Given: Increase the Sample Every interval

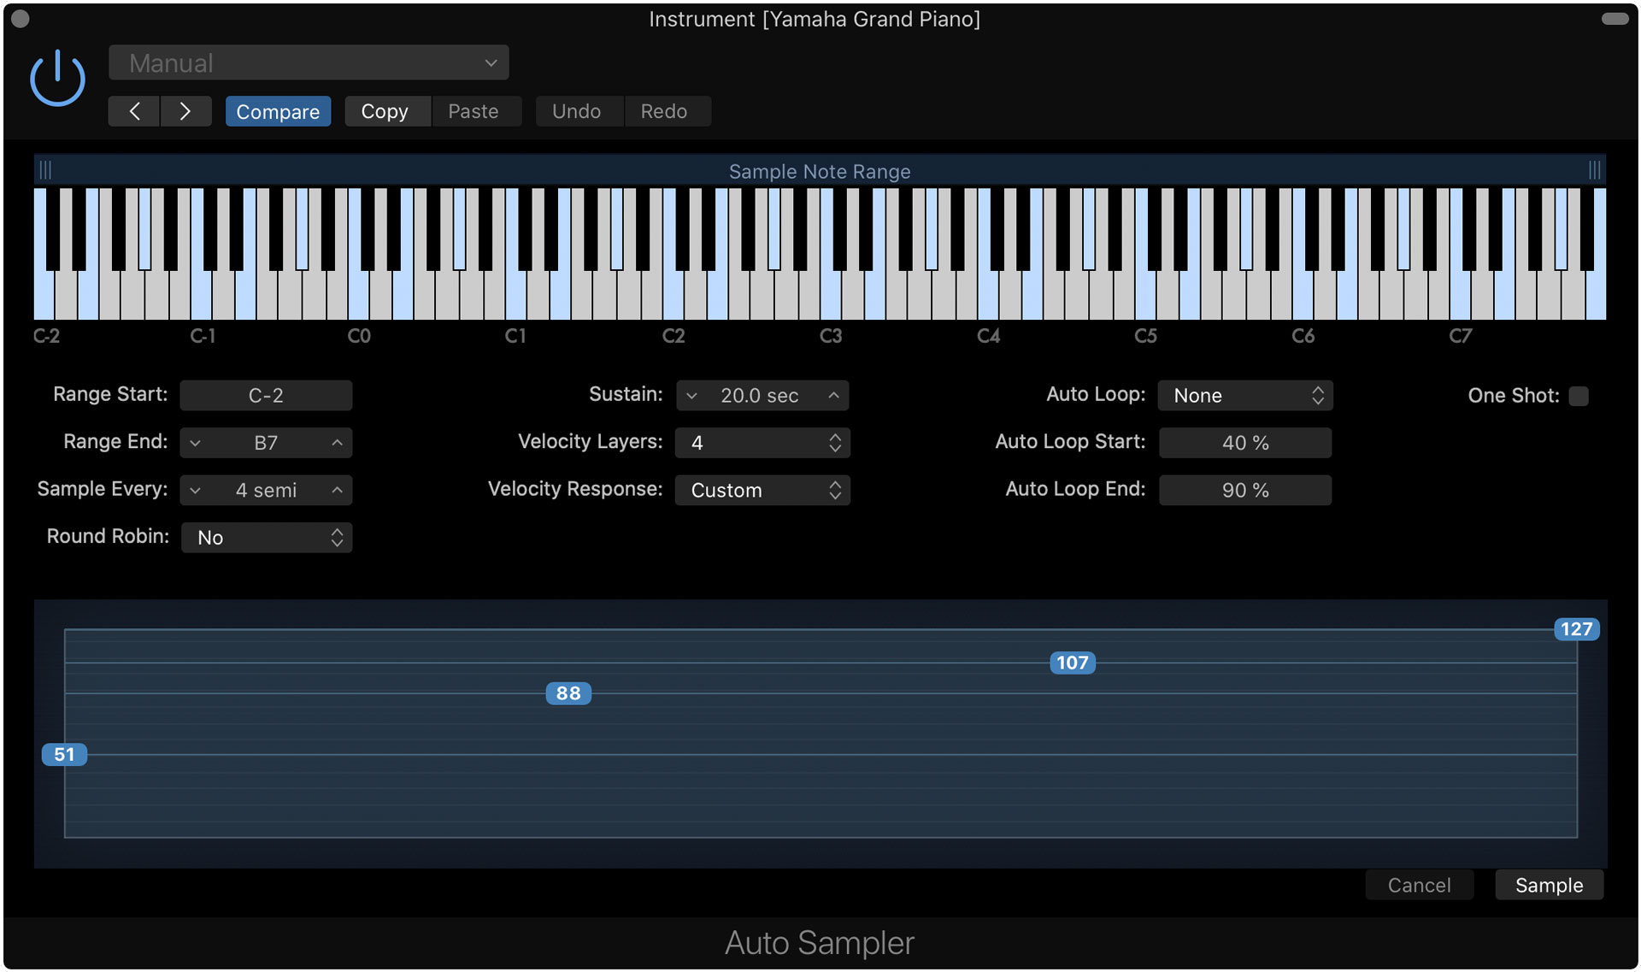Looking at the screenshot, I should coord(338,490).
